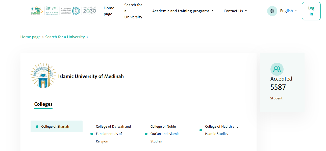Viewport: 326px width, 151px height.
Task: Expand Academic and training programs dropdown
Action: [x=183, y=11]
